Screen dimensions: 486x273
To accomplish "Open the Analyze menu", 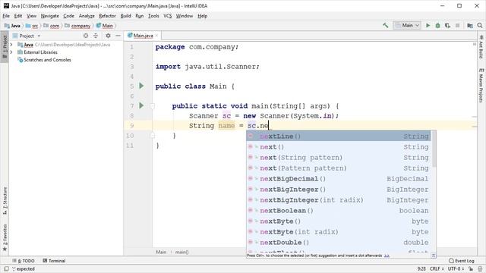I will click(x=87, y=16).
